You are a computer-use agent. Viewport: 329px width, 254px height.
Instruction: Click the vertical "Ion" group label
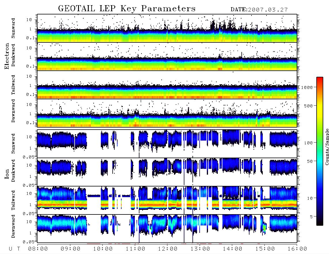point(7,174)
